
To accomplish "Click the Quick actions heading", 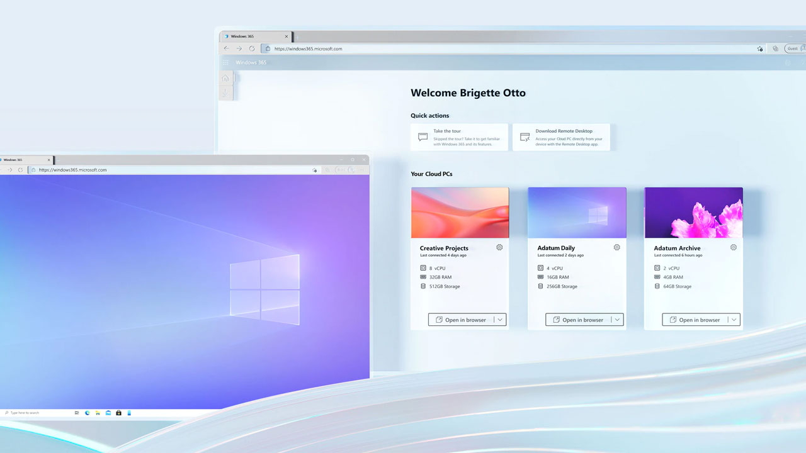I will [x=430, y=116].
